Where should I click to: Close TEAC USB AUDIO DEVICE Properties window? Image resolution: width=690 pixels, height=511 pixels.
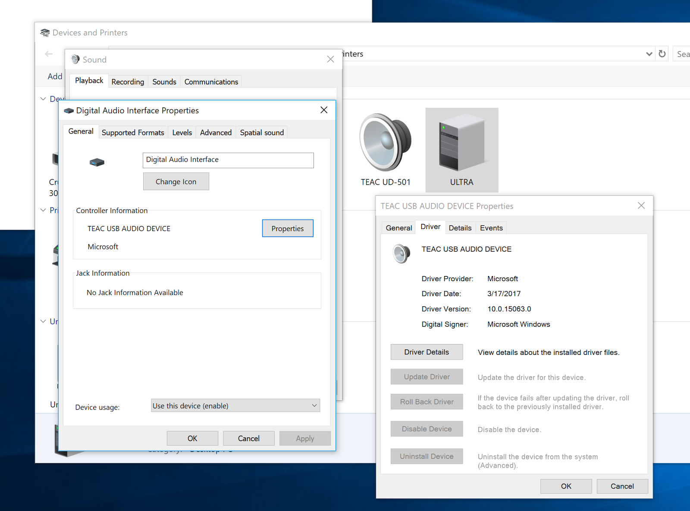coord(641,206)
